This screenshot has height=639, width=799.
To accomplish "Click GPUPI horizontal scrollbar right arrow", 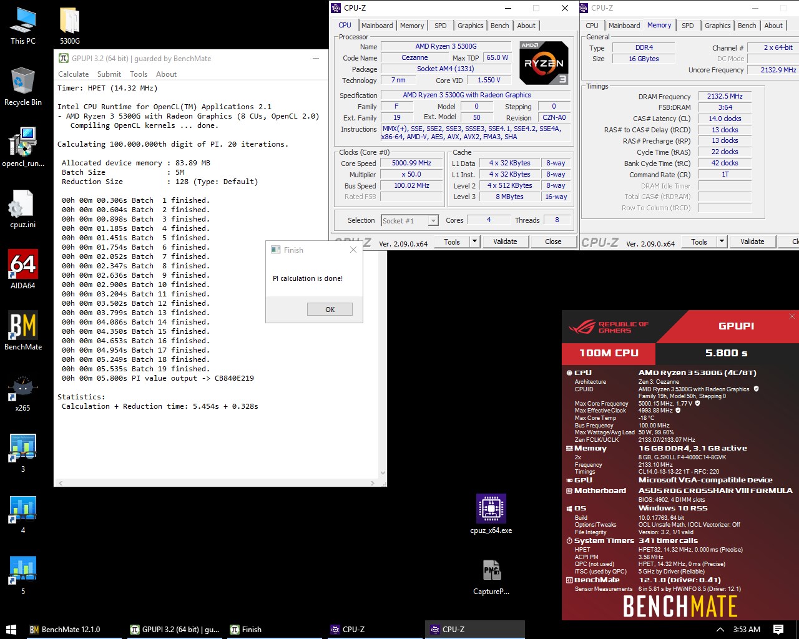I will (373, 483).
